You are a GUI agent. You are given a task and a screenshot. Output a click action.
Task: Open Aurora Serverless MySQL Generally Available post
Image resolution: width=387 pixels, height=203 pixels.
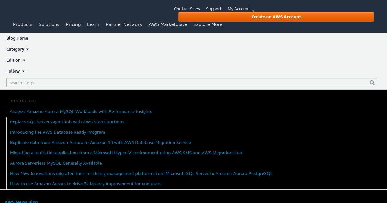click(56, 163)
